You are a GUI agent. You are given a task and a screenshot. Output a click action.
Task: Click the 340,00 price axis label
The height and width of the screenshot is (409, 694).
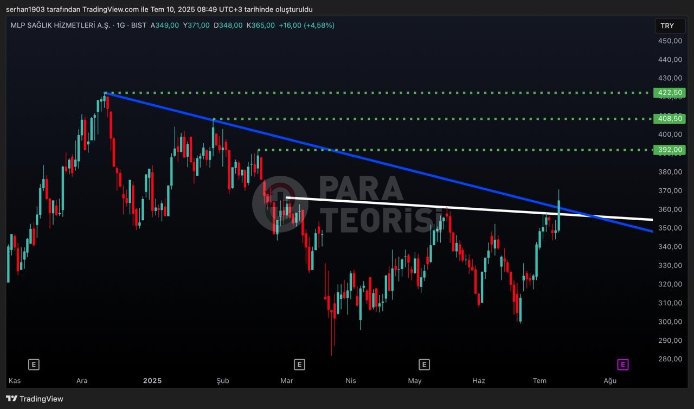(x=670, y=247)
